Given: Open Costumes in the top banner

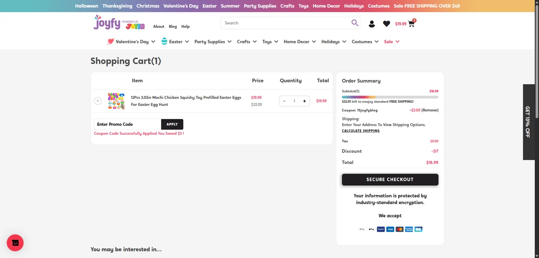Looking at the screenshot, I should click(378, 6).
